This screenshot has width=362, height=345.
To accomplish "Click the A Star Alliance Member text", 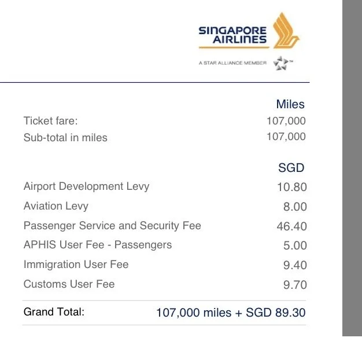I will pyautogui.click(x=232, y=63).
